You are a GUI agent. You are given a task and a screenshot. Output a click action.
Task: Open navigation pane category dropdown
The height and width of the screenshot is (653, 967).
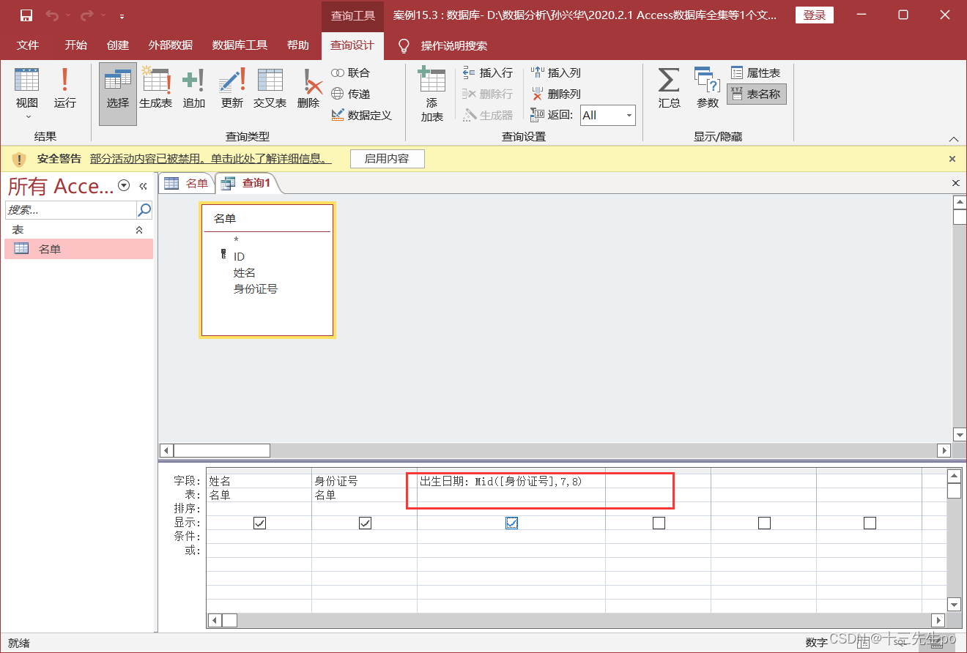click(x=124, y=186)
